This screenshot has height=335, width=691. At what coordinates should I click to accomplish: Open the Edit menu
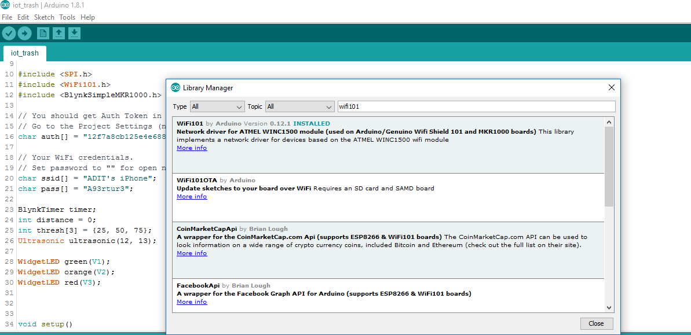click(23, 17)
